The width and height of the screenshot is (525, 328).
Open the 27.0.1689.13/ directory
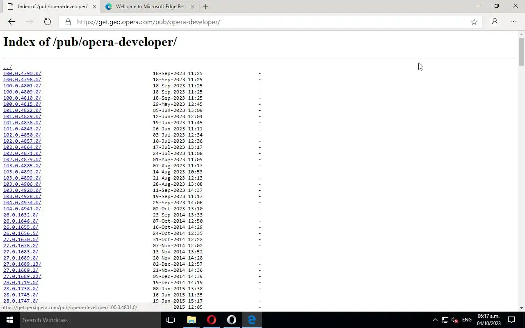tap(22, 264)
